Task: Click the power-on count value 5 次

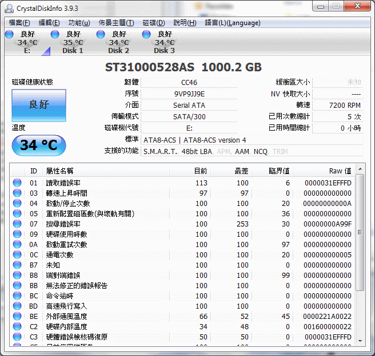Action: [338, 117]
